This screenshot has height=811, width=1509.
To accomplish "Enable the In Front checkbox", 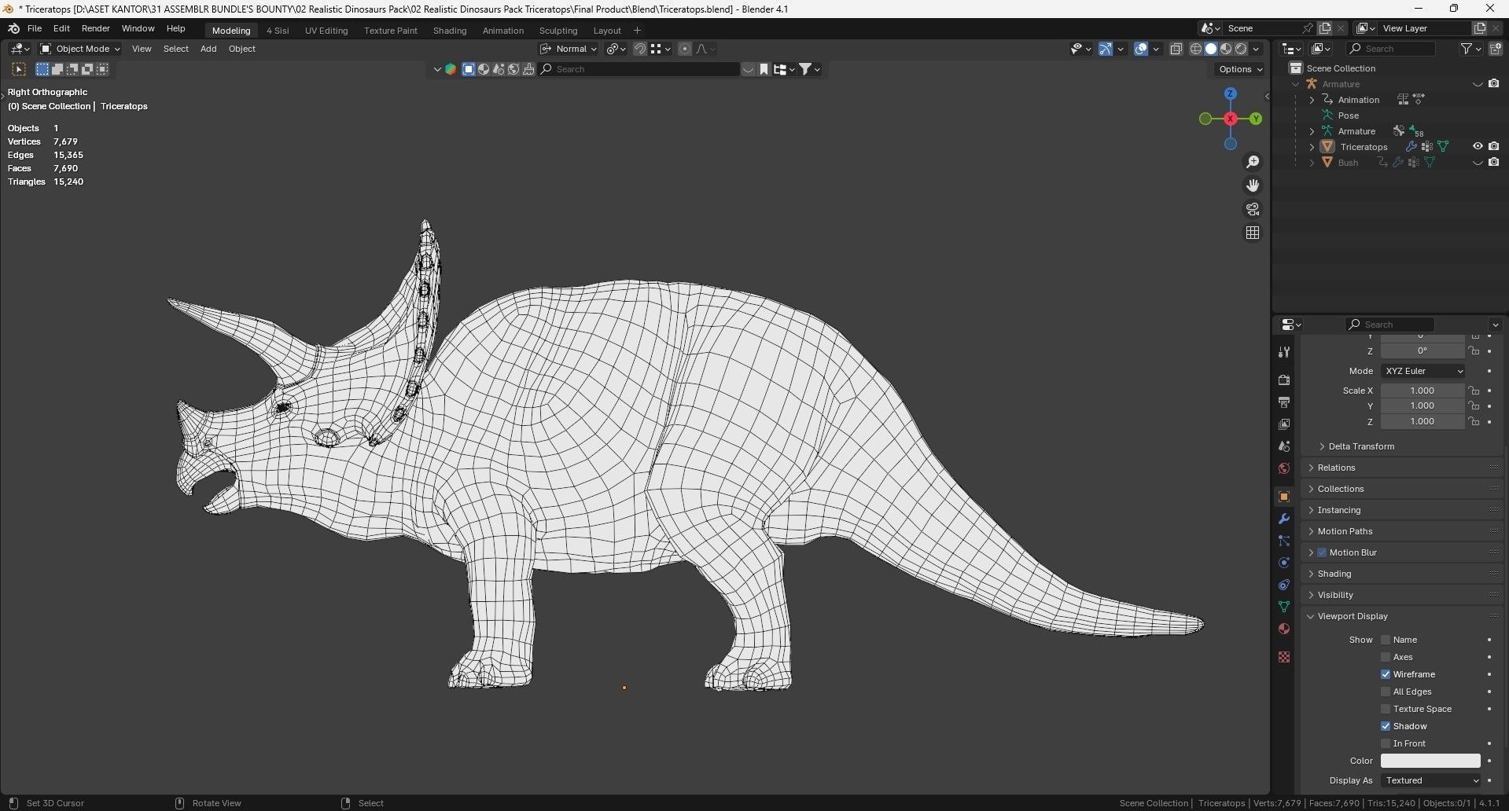I will tap(1386, 743).
